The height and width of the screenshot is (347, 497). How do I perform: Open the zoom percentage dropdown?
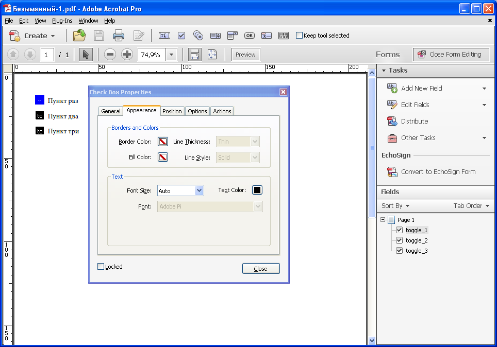coord(172,55)
